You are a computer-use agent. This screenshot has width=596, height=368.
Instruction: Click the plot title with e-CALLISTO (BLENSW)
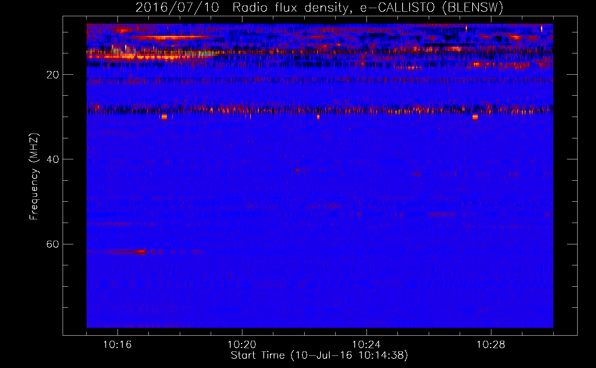pyautogui.click(x=319, y=7)
